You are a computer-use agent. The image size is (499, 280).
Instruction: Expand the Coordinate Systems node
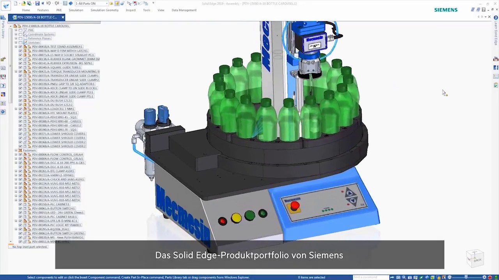click(16, 34)
